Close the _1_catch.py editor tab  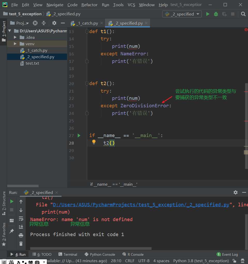(102, 23)
